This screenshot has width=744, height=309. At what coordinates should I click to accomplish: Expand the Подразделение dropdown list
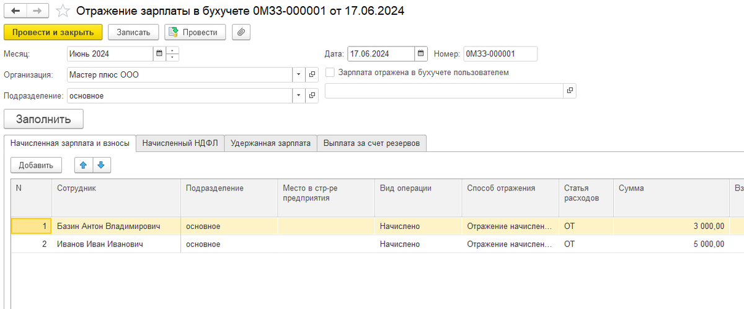pyautogui.click(x=299, y=96)
